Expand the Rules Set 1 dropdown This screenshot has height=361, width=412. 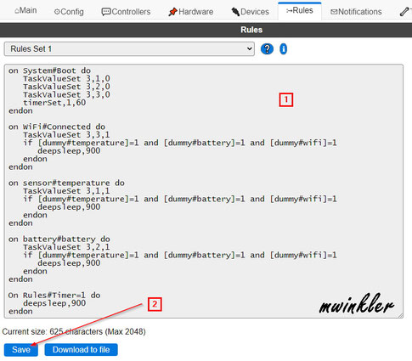[x=129, y=49]
